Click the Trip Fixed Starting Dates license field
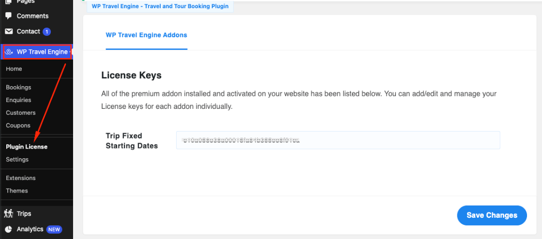This screenshot has width=542, height=239. tap(338, 140)
